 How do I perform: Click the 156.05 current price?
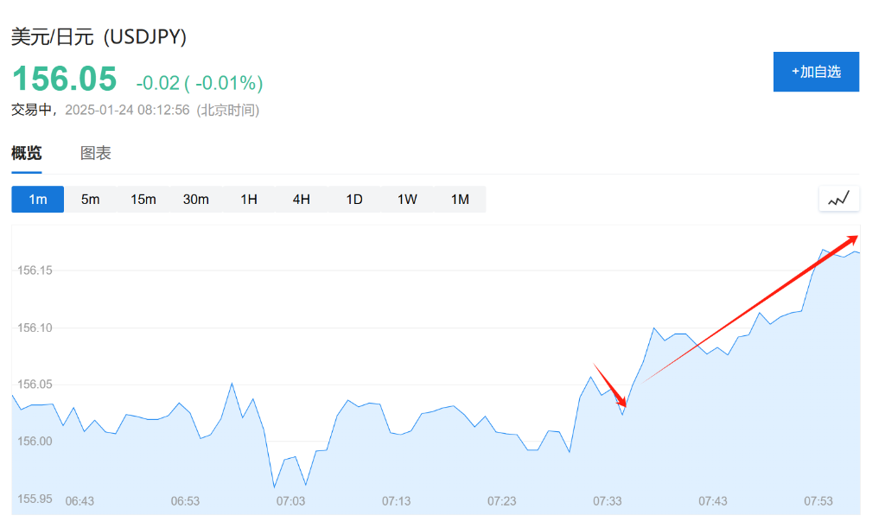[64, 79]
